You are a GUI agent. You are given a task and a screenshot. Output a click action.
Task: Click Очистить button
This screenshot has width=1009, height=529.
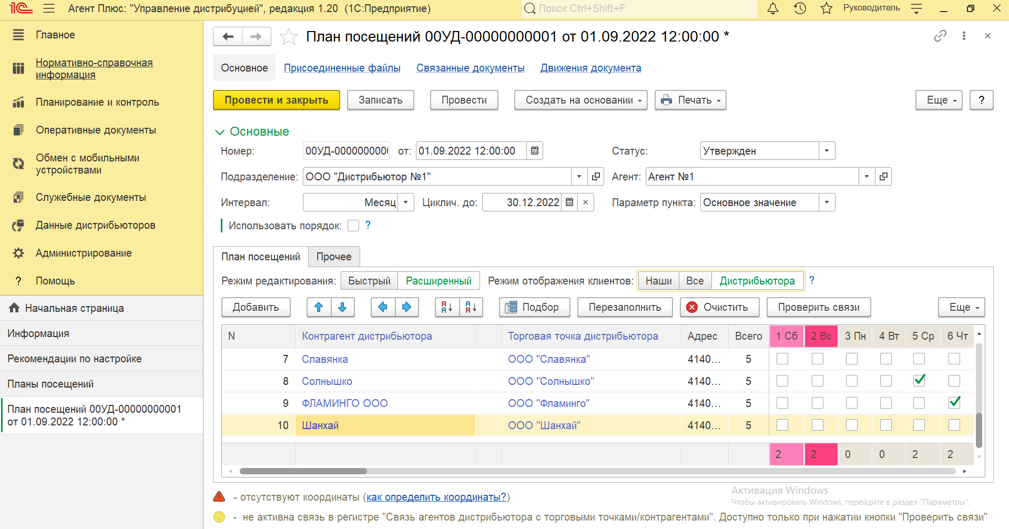tap(720, 307)
